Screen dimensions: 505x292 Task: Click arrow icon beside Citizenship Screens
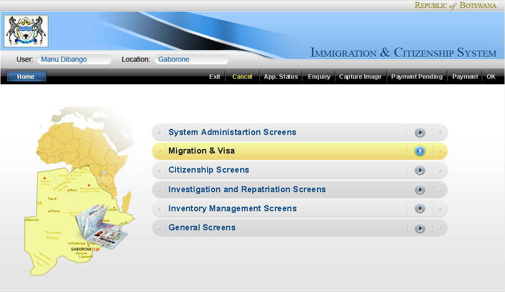pos(420,171)
